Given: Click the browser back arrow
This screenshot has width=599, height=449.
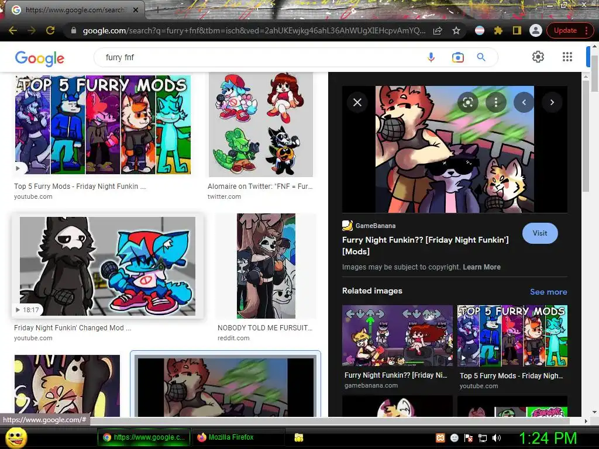Looking at the screenshot, I should [13, 30].
